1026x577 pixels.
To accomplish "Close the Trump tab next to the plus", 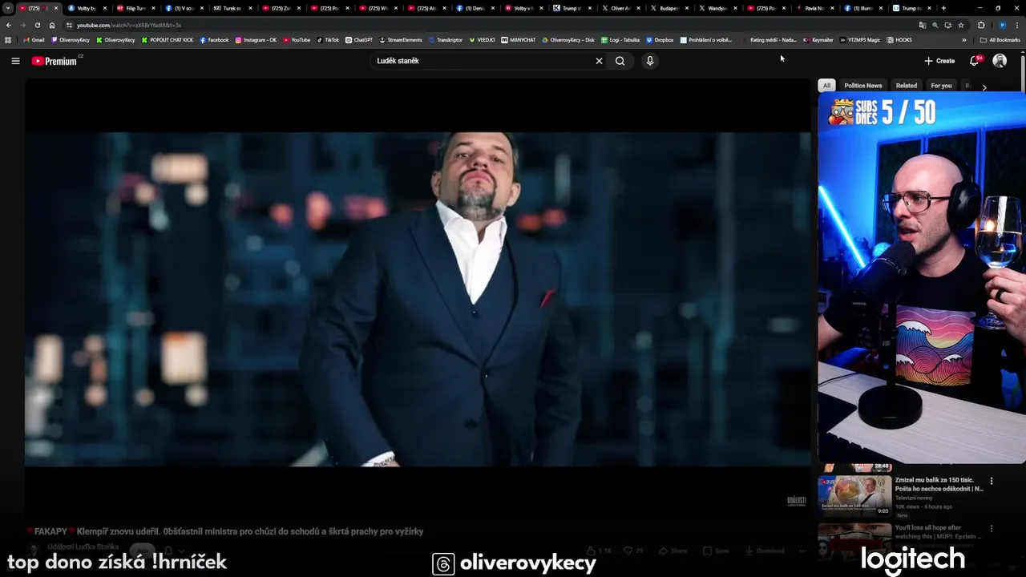I will tap(930, 8).
